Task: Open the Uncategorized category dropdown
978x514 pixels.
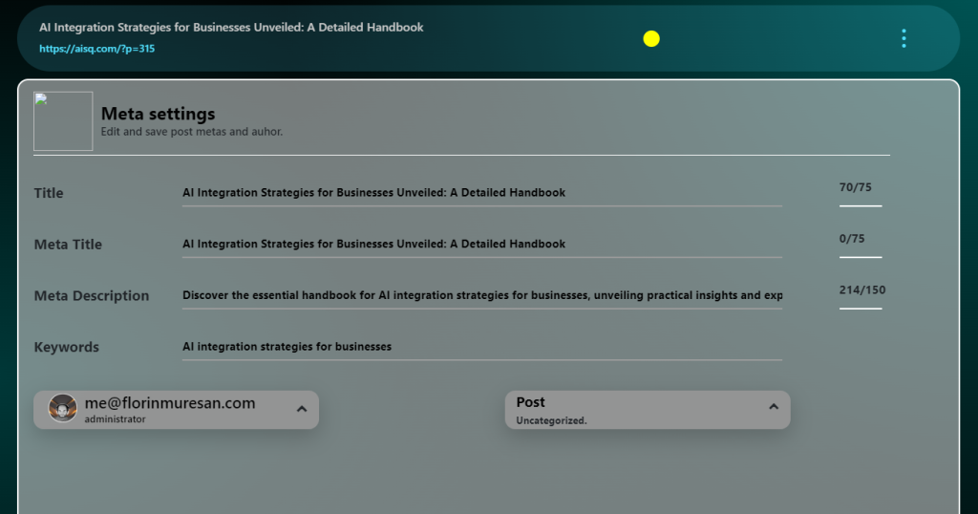Action: click(x=552, y=420)
